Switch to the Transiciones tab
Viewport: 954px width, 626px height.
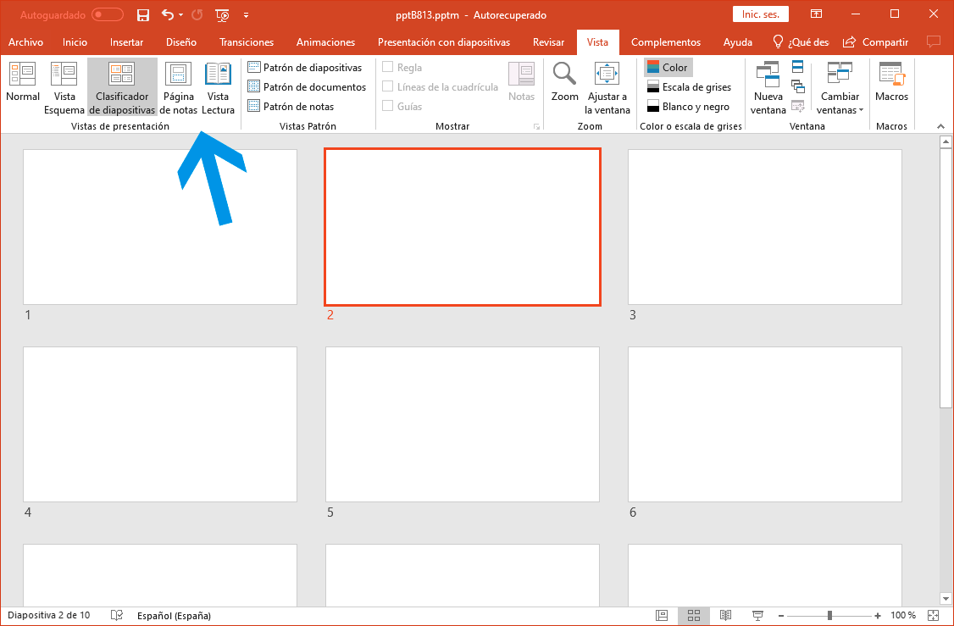pyautogui.click(x=247, y=42)
